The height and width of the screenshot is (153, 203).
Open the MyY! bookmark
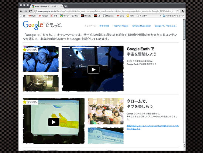click(x=32, y=16)
